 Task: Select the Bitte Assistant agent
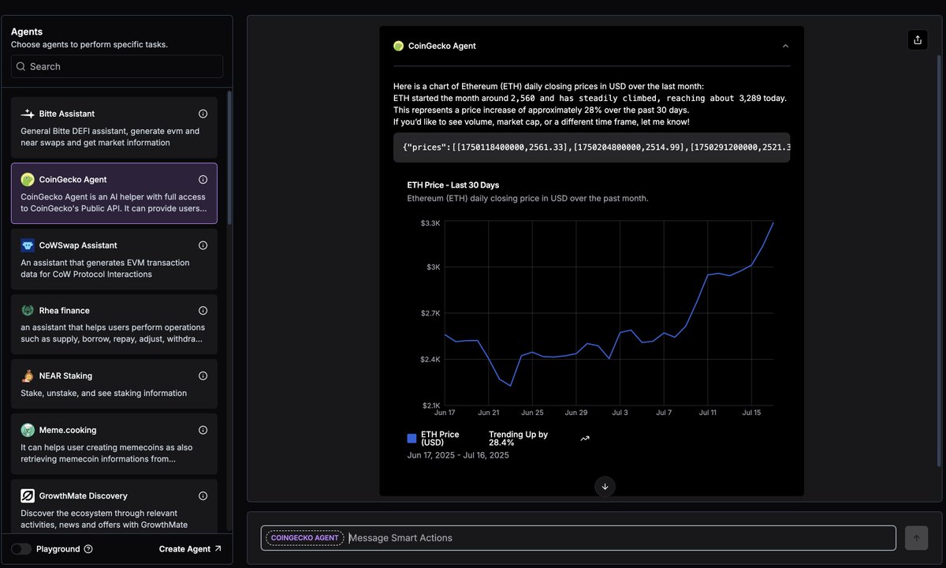point(114,127)
